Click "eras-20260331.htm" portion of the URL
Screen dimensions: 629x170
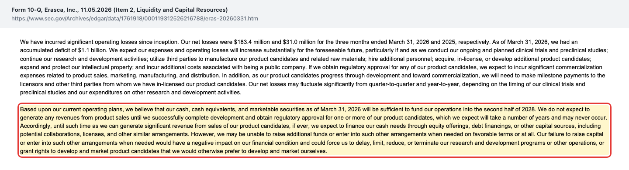point(232,19)
